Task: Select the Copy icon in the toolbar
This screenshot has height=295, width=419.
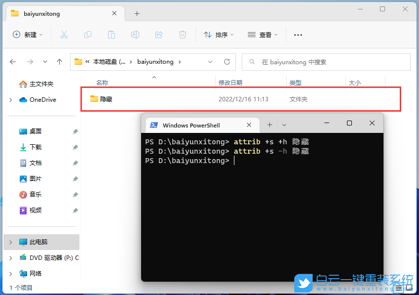Action: [88, 35]
